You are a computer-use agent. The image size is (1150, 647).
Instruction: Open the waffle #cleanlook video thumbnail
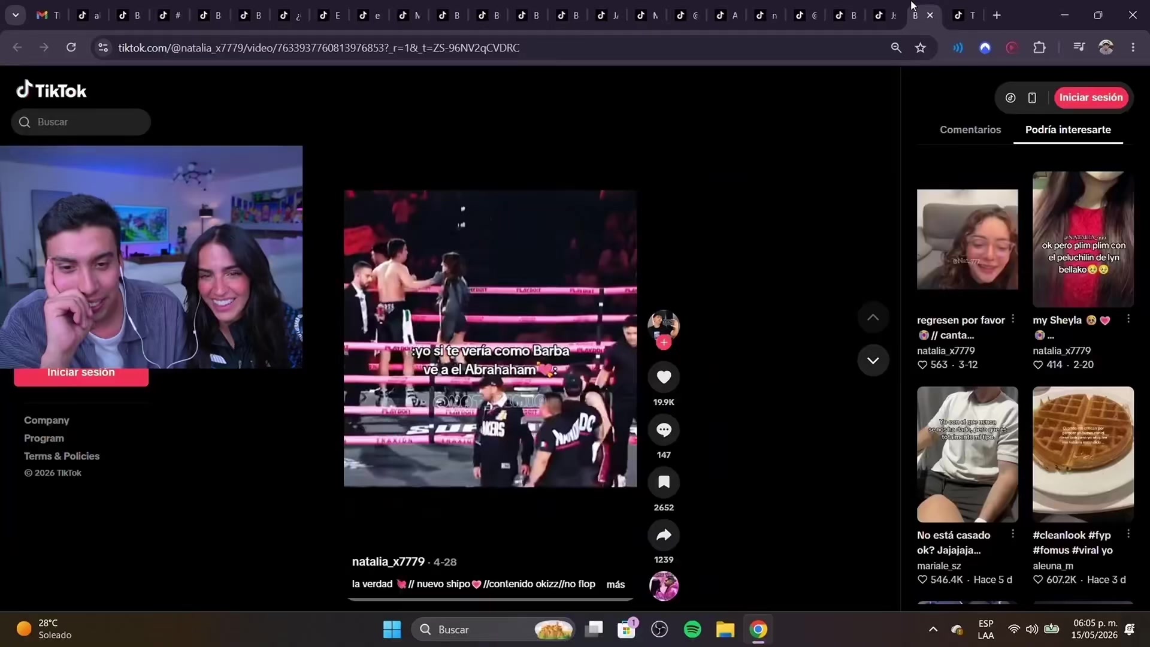click(1083, 454)
